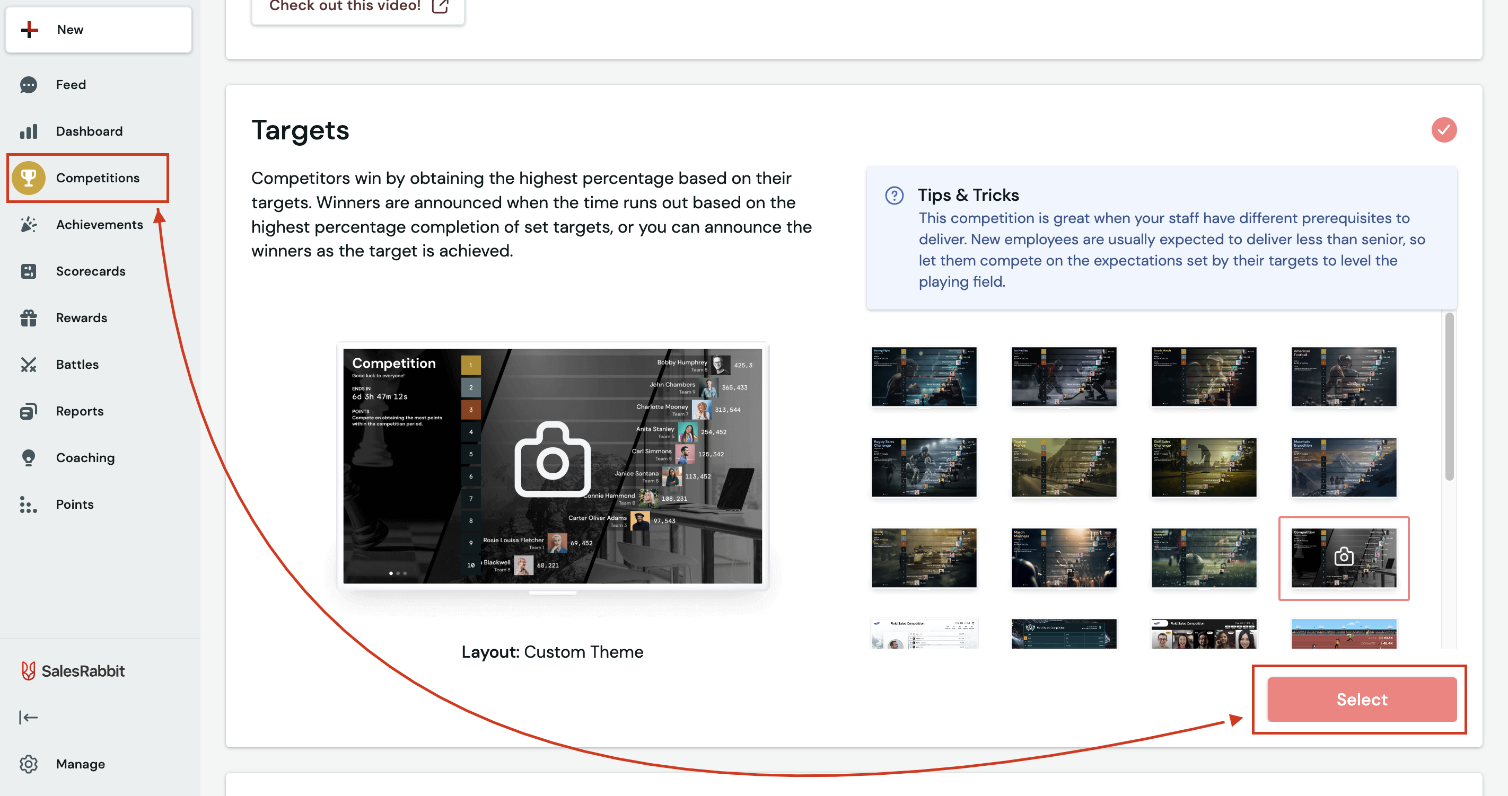Pick the running track pixel theme thumbnail
This screenshot has height=796, width=1508.
[1344, 633]
